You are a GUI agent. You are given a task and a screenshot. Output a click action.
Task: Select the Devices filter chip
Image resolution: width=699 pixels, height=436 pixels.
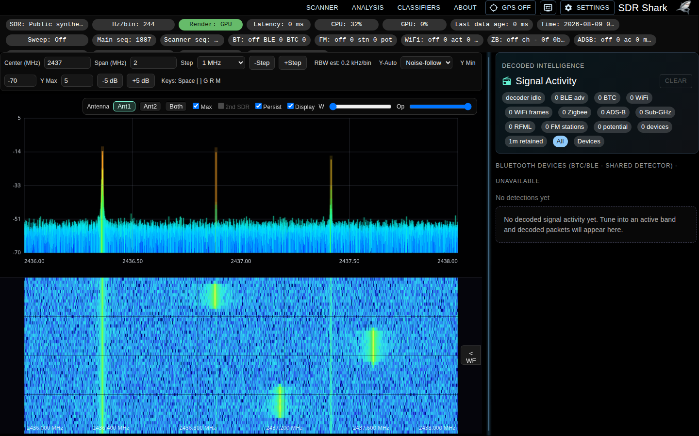[589, 141]
